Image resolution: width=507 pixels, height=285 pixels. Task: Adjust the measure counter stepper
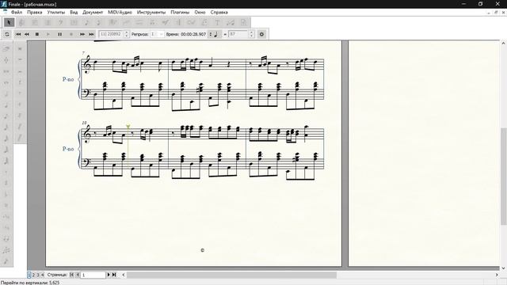tap(127, 34)
